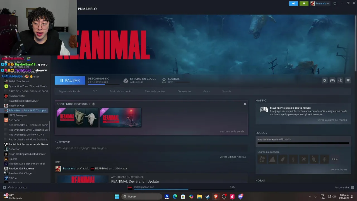Close the Contenido disponible panel
The width and height of the screenshot is (357, 201).
[245, 104]
